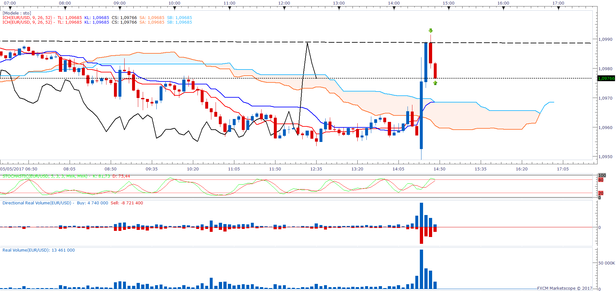This screenshot has width=616, height=291.
Task: Click the 'Sell: -8 721 400' value
Action: [127, 203]
